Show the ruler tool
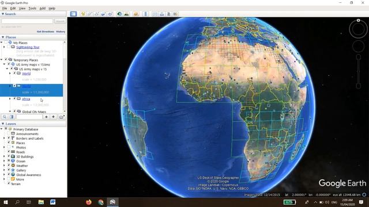Viewport: 369px width, 207px height. 145,14
